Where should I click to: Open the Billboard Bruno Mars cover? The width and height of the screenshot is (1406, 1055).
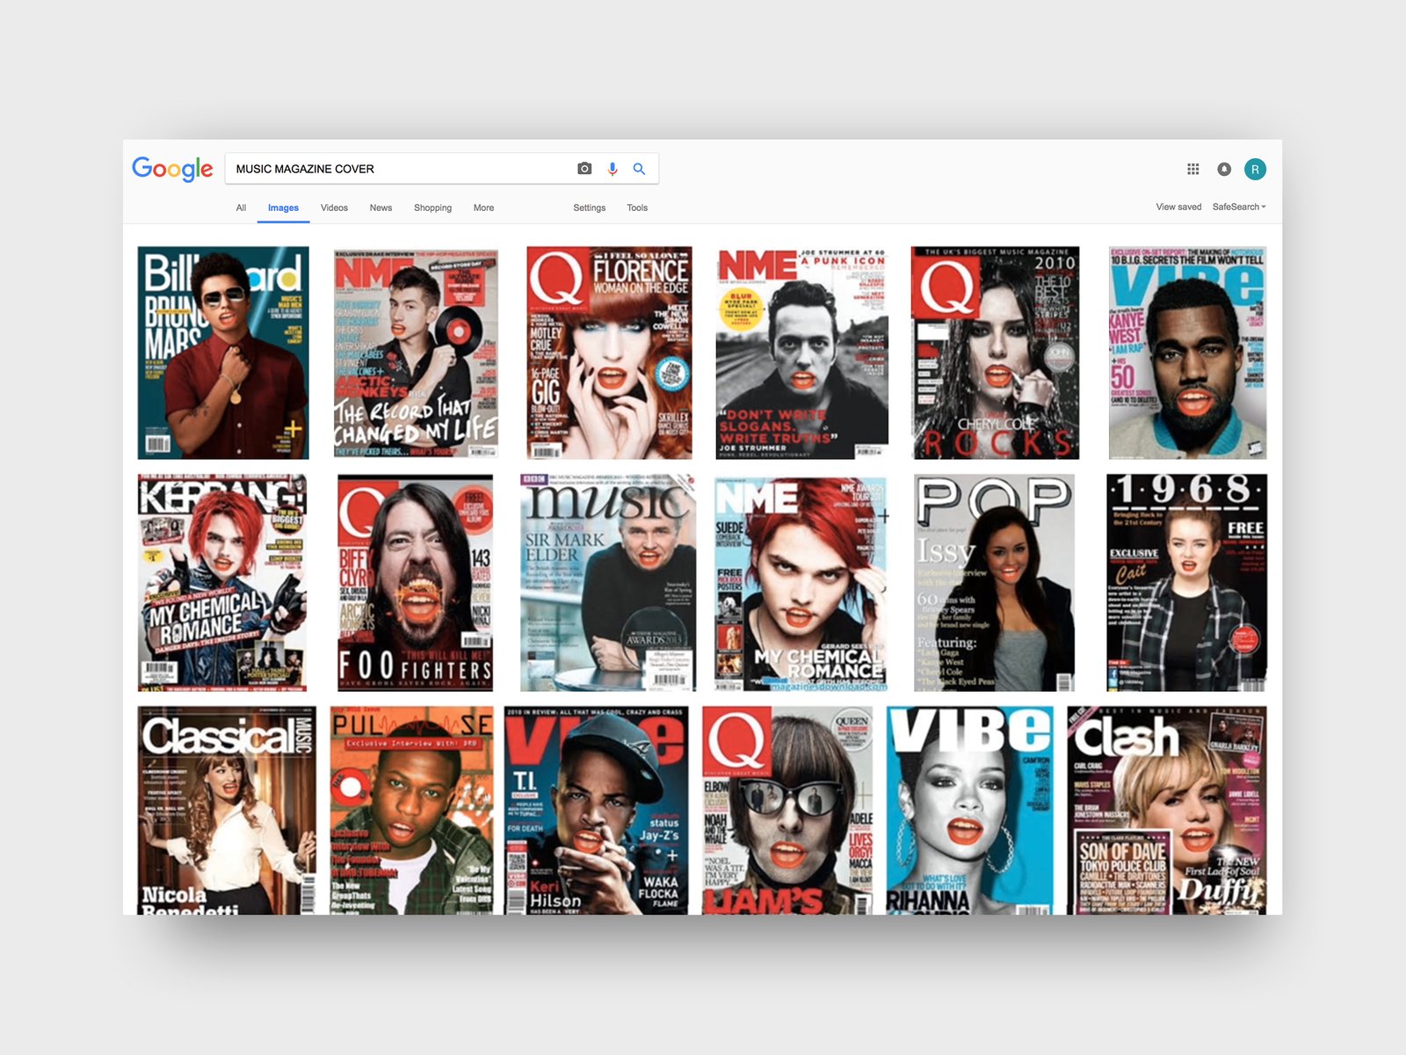(223, 353)
